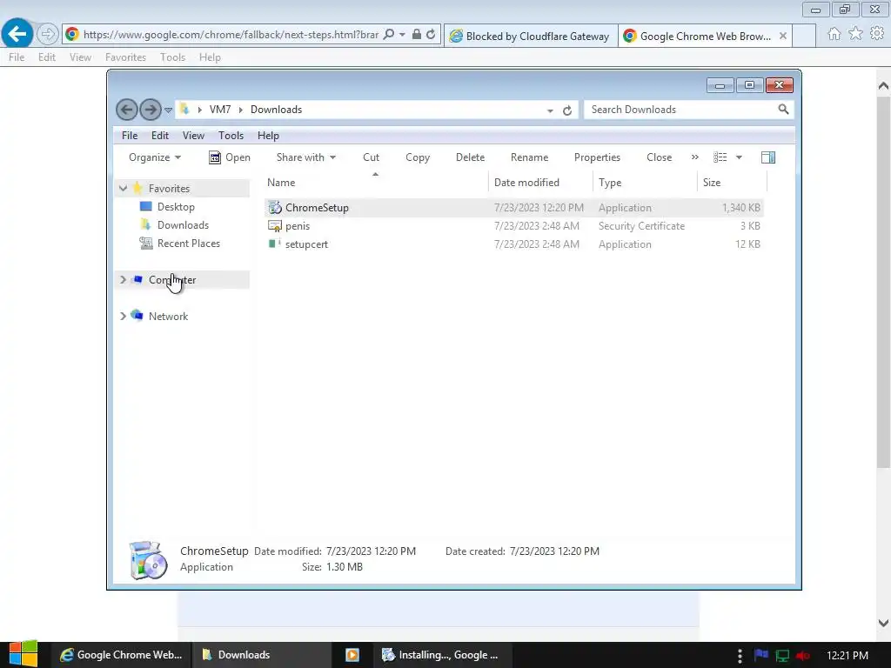Screen dimensions: 891x668
Task: Click the Search Downloads magnifier icon
Action: [x=784, y=109]
